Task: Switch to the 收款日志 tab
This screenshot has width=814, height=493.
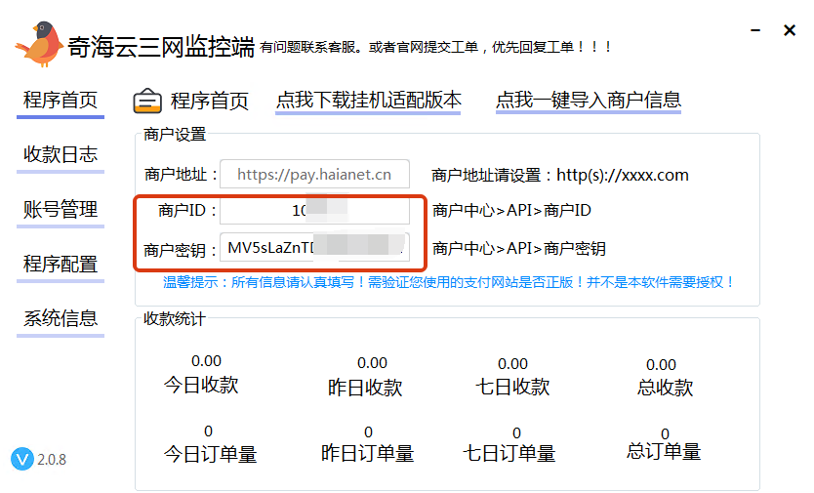Action: coord(61,154)
